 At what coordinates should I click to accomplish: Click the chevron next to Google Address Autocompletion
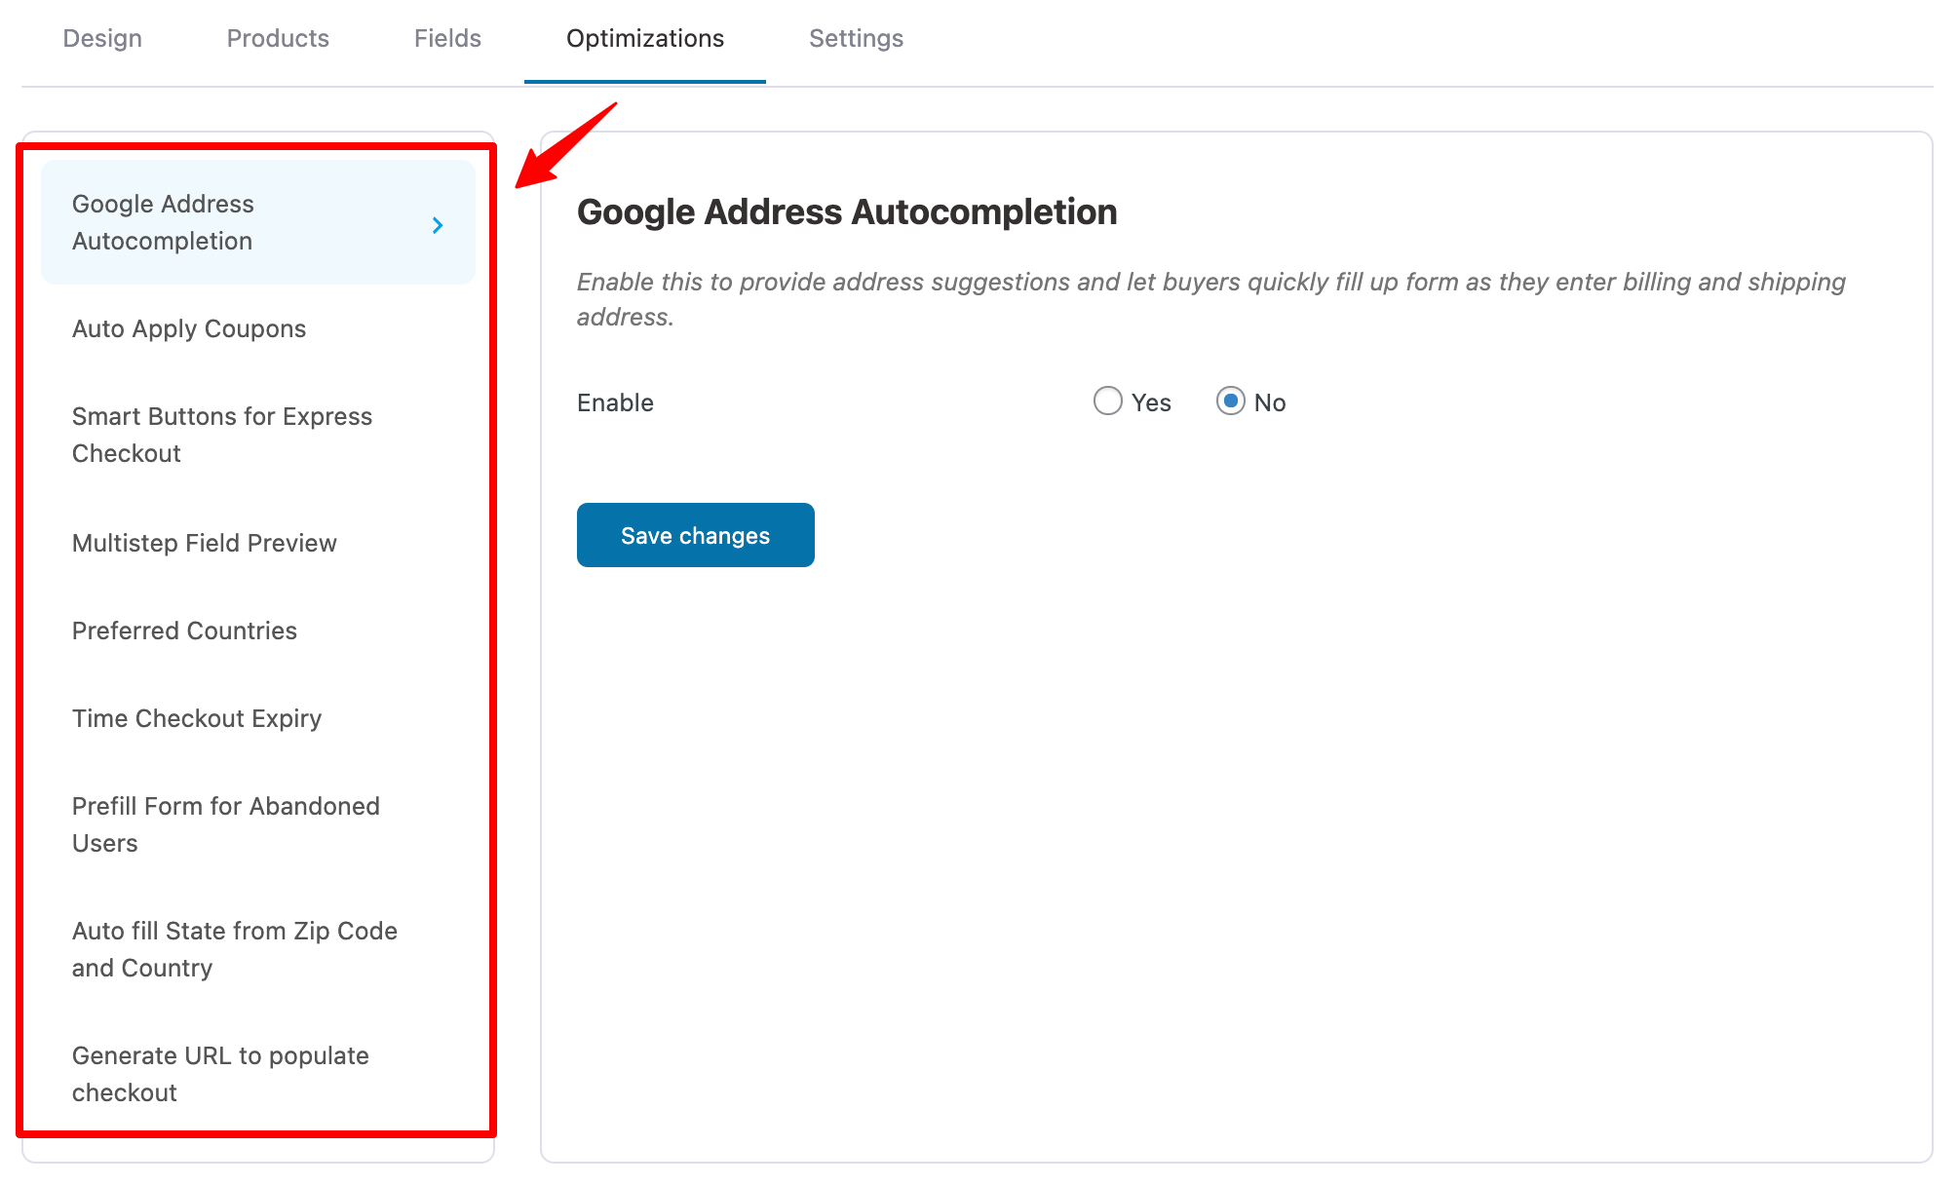click(438, 224)
